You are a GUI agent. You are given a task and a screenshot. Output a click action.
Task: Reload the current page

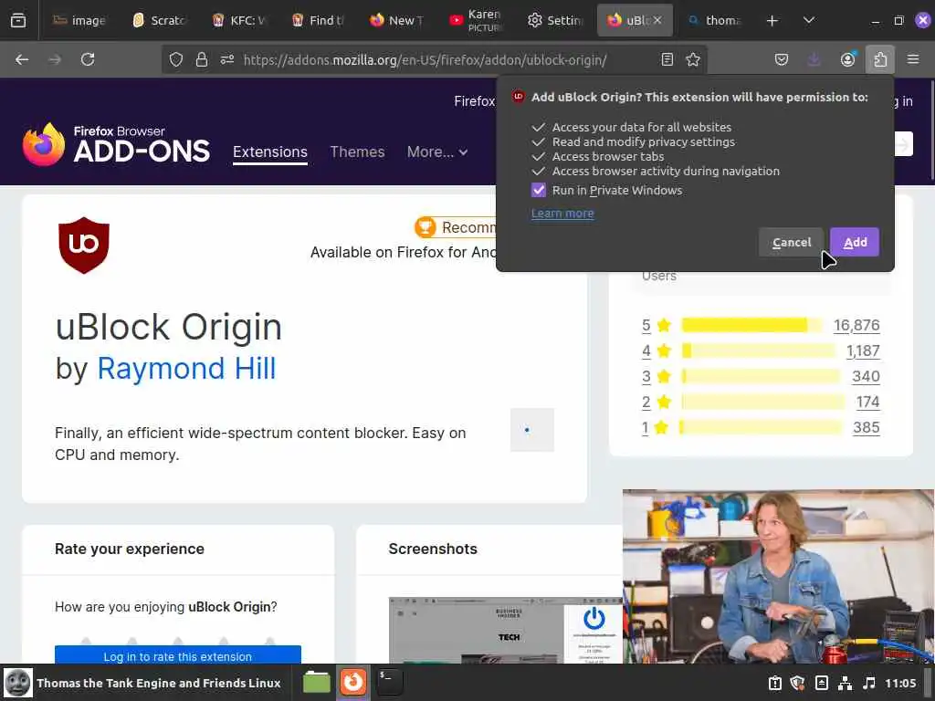pos(88,59)
